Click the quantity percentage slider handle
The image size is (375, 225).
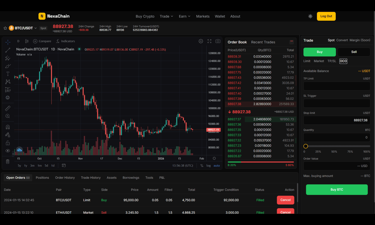pyautogui.click(x=306, y=146)
